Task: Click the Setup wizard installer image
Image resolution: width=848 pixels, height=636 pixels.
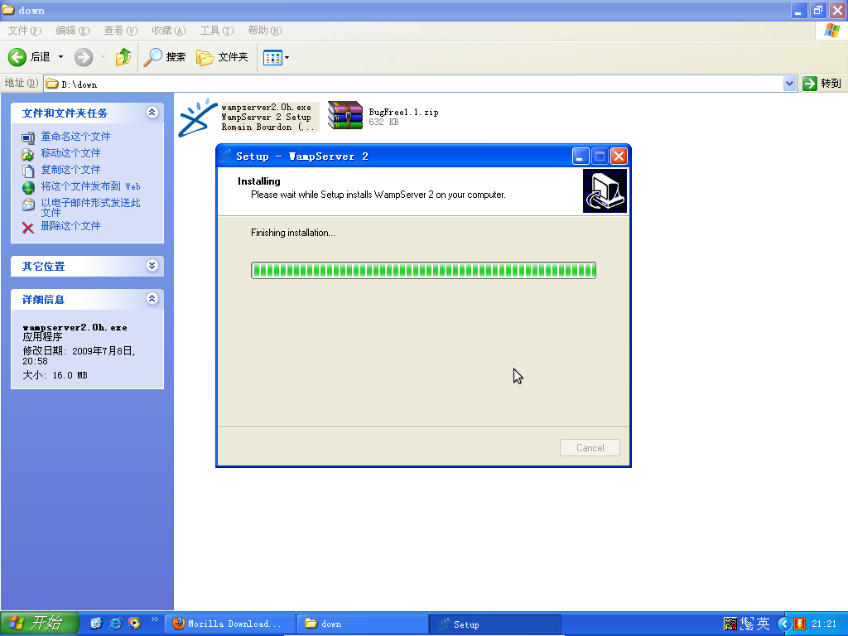Action: point(605,191)
